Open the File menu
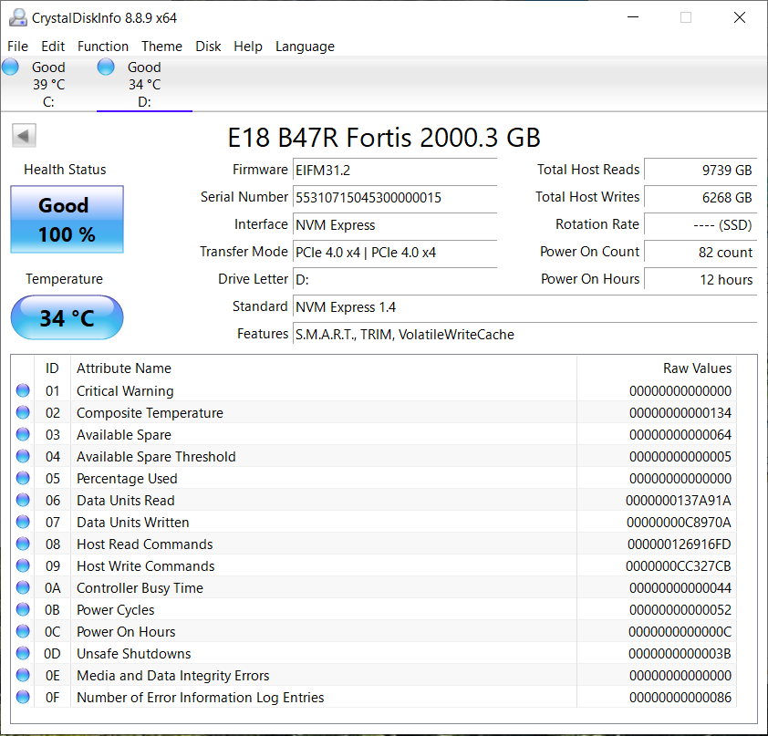Screen dimensions: 768x736 pyautogui.click(x=17, y=47)
